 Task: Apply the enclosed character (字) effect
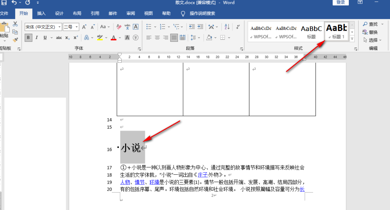(136, 38)
